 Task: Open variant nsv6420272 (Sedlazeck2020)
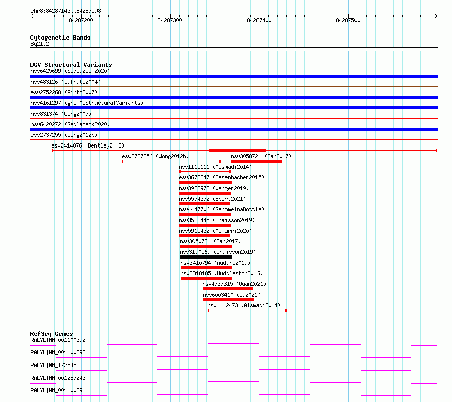[x=70, y=124]
